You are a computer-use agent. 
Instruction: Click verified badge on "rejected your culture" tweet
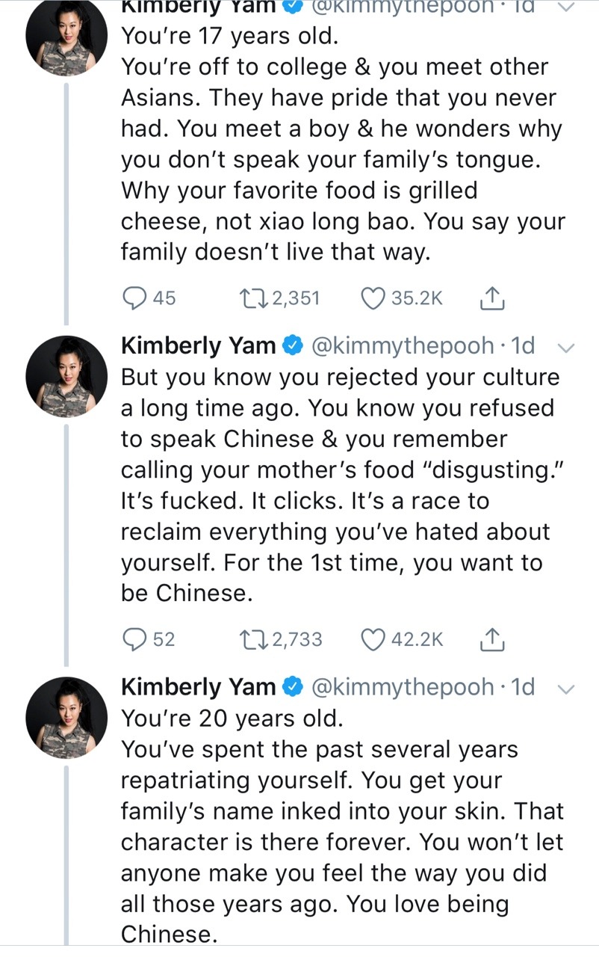[293, 346]
